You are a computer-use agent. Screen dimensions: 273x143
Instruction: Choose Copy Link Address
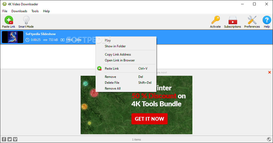[x=126, y=54]
